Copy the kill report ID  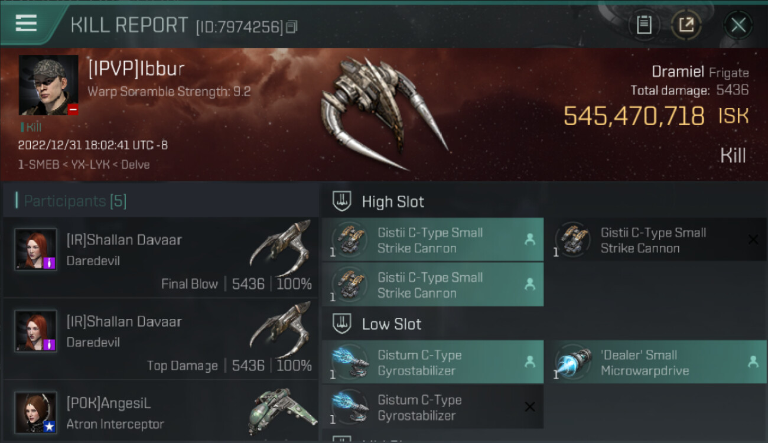click(x=291, y=27)
